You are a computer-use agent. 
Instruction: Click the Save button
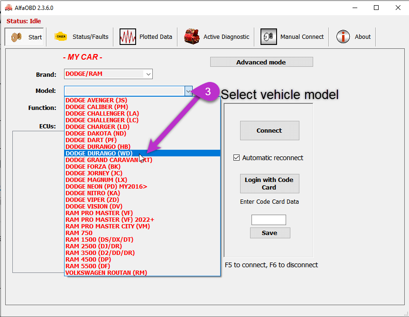click(x=270, y=233)
